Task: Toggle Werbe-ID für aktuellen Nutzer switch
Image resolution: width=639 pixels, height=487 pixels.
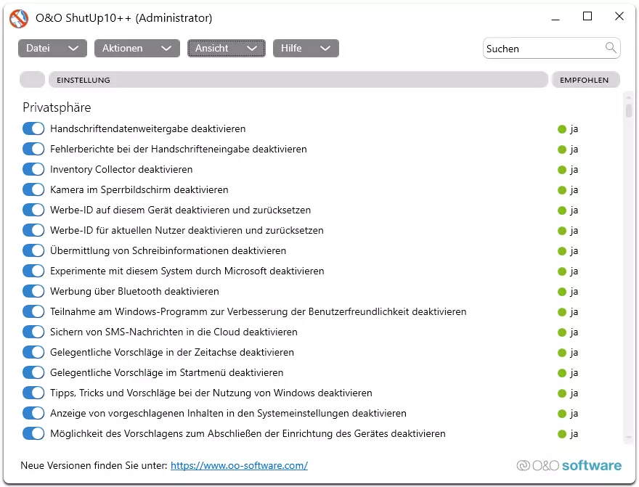Action: [33, 231]
